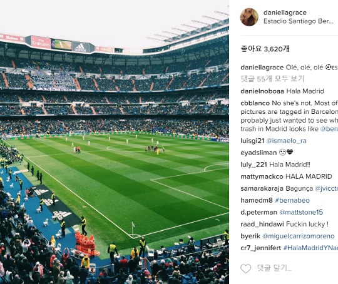Screen dimensions: 338x284
Task: Open @miguelcarrizomoreno mention link
Action: click(298, 236)
